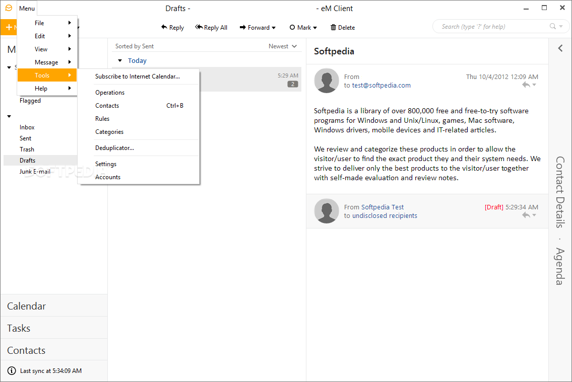The width and height of the screenshot is (572, 382).
Task: Switch to the Calendar section
Action: click(54, 306)
